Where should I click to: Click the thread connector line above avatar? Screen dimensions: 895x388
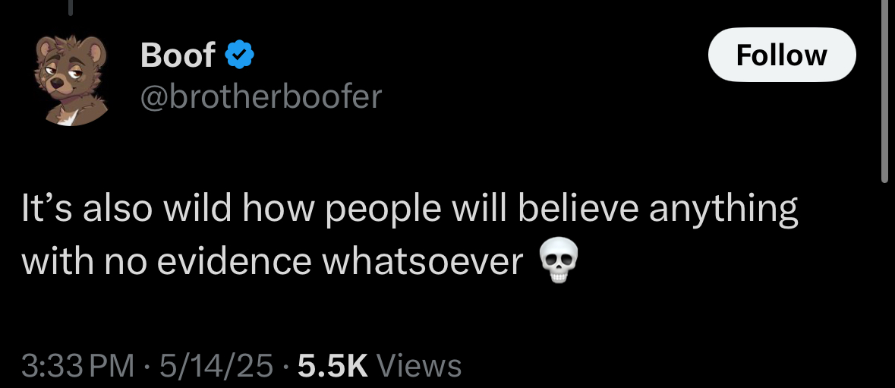click(71, 8)
